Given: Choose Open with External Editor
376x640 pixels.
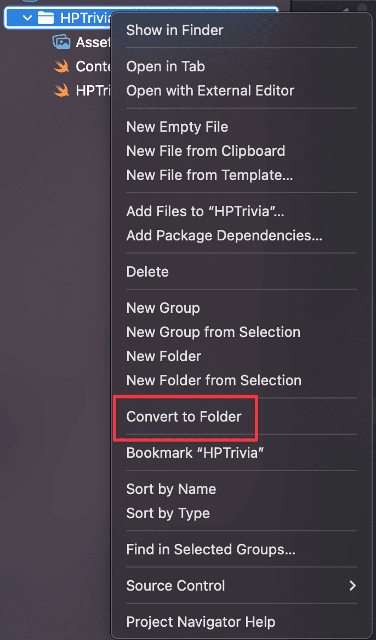Looking at the screenshot, I should pos(210,91).
